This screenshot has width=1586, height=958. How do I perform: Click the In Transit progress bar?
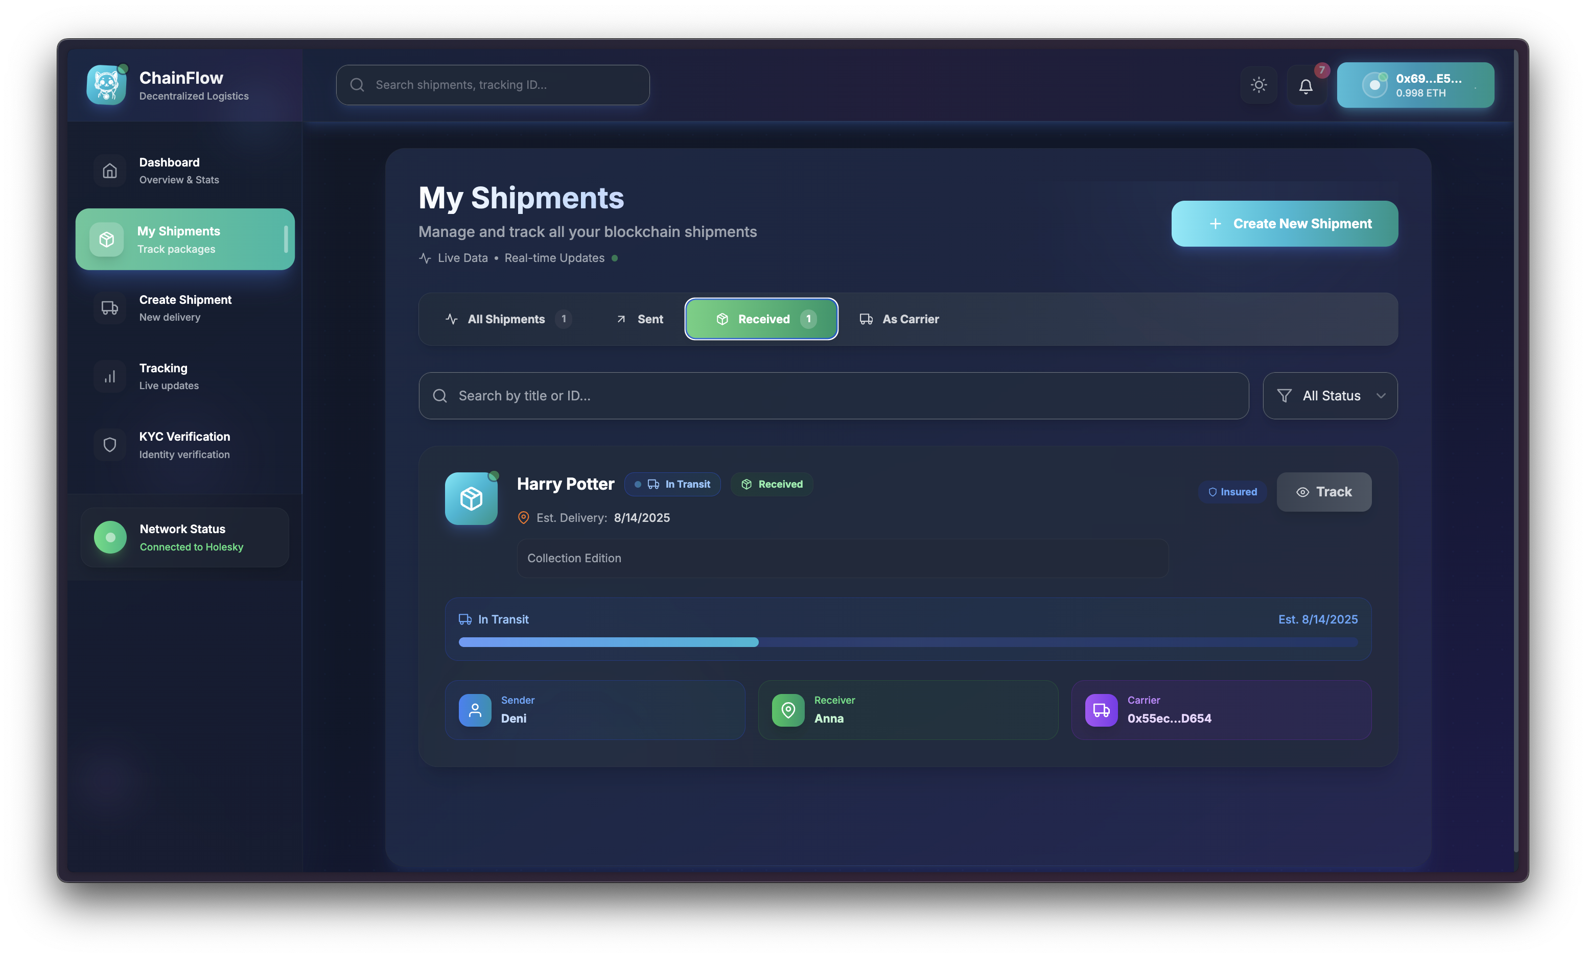click(x=907, y=642)
